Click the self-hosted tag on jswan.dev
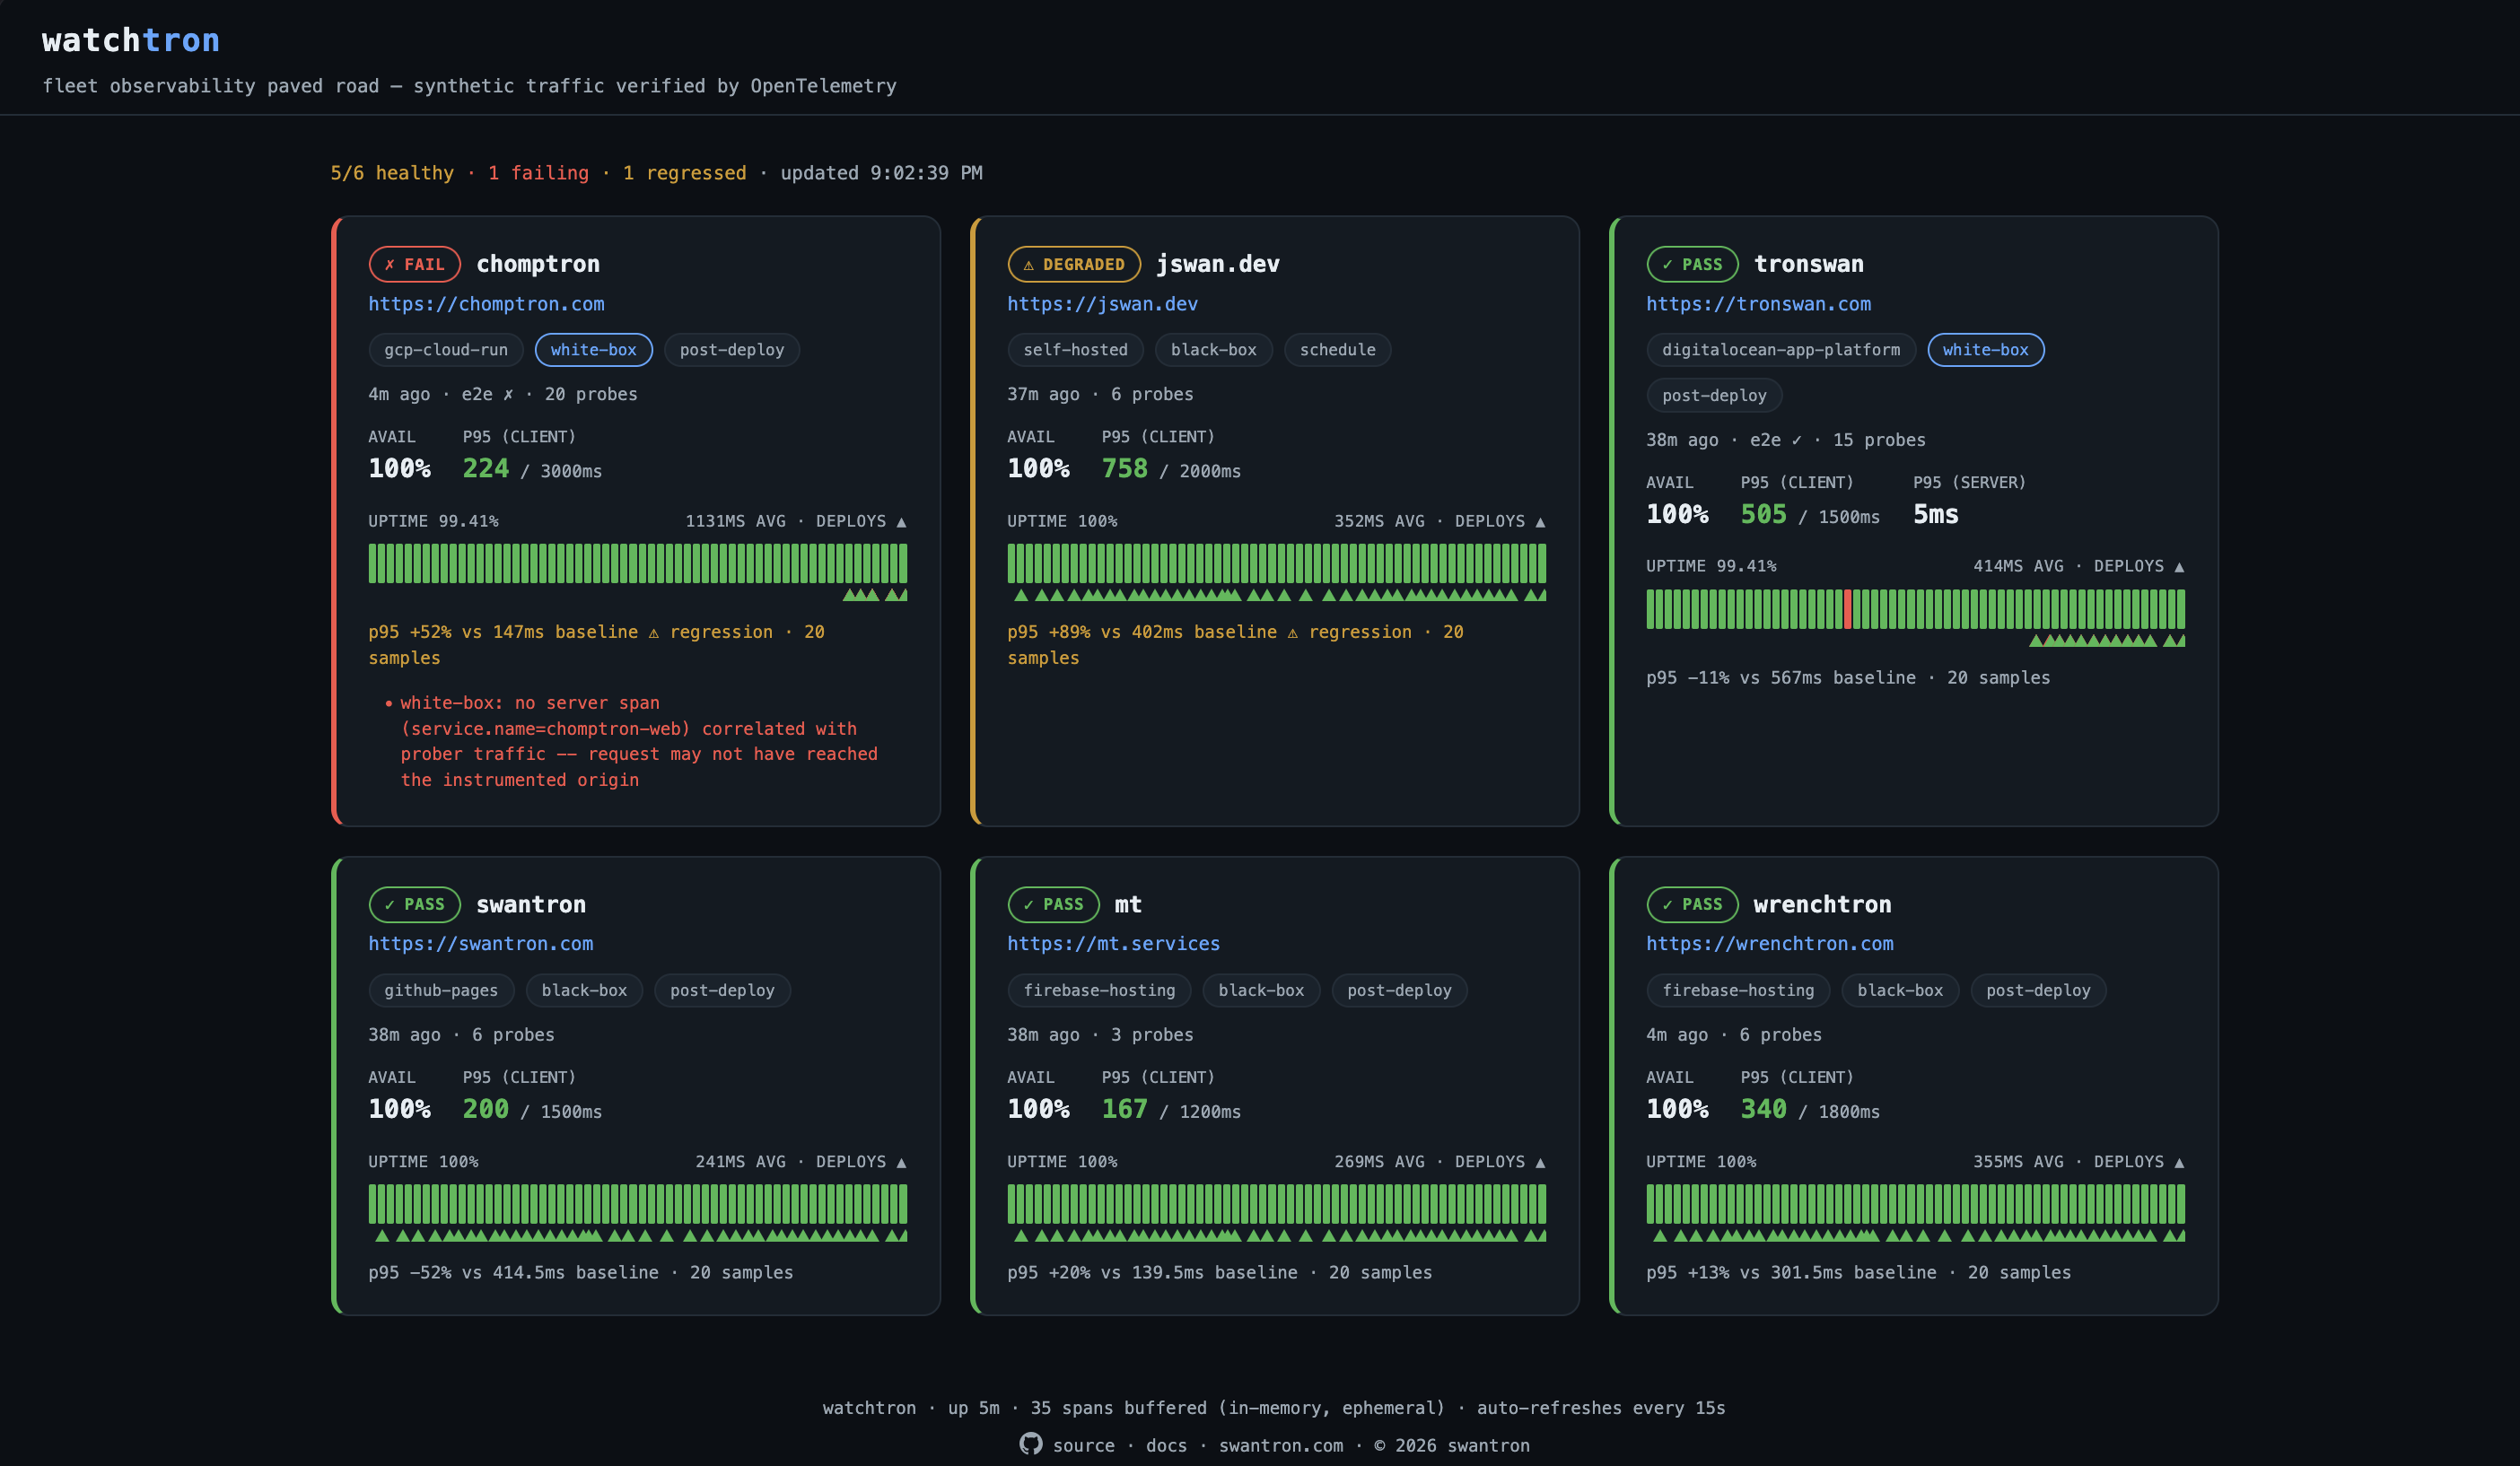Viewport: 2520px width, 1466px height. coord(1075,350)
